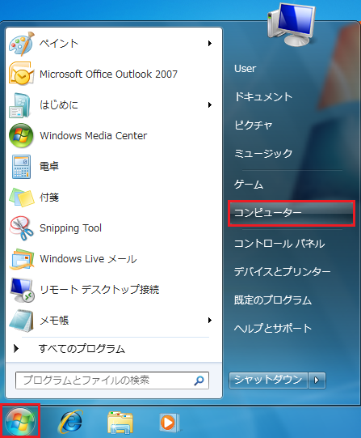The height and width of the screenshot is (438, 361).
Task: Click リモート デスクトップ接続 label text
Action: coord(99,290)
